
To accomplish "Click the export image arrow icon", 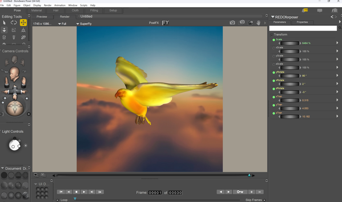I will coord(250,23).
